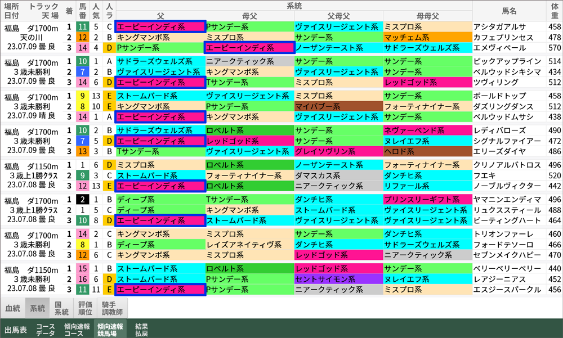Open the 騎手調教師 tab
The height and width of the screenshot is (338, 563).
click(x=112, y=308)
